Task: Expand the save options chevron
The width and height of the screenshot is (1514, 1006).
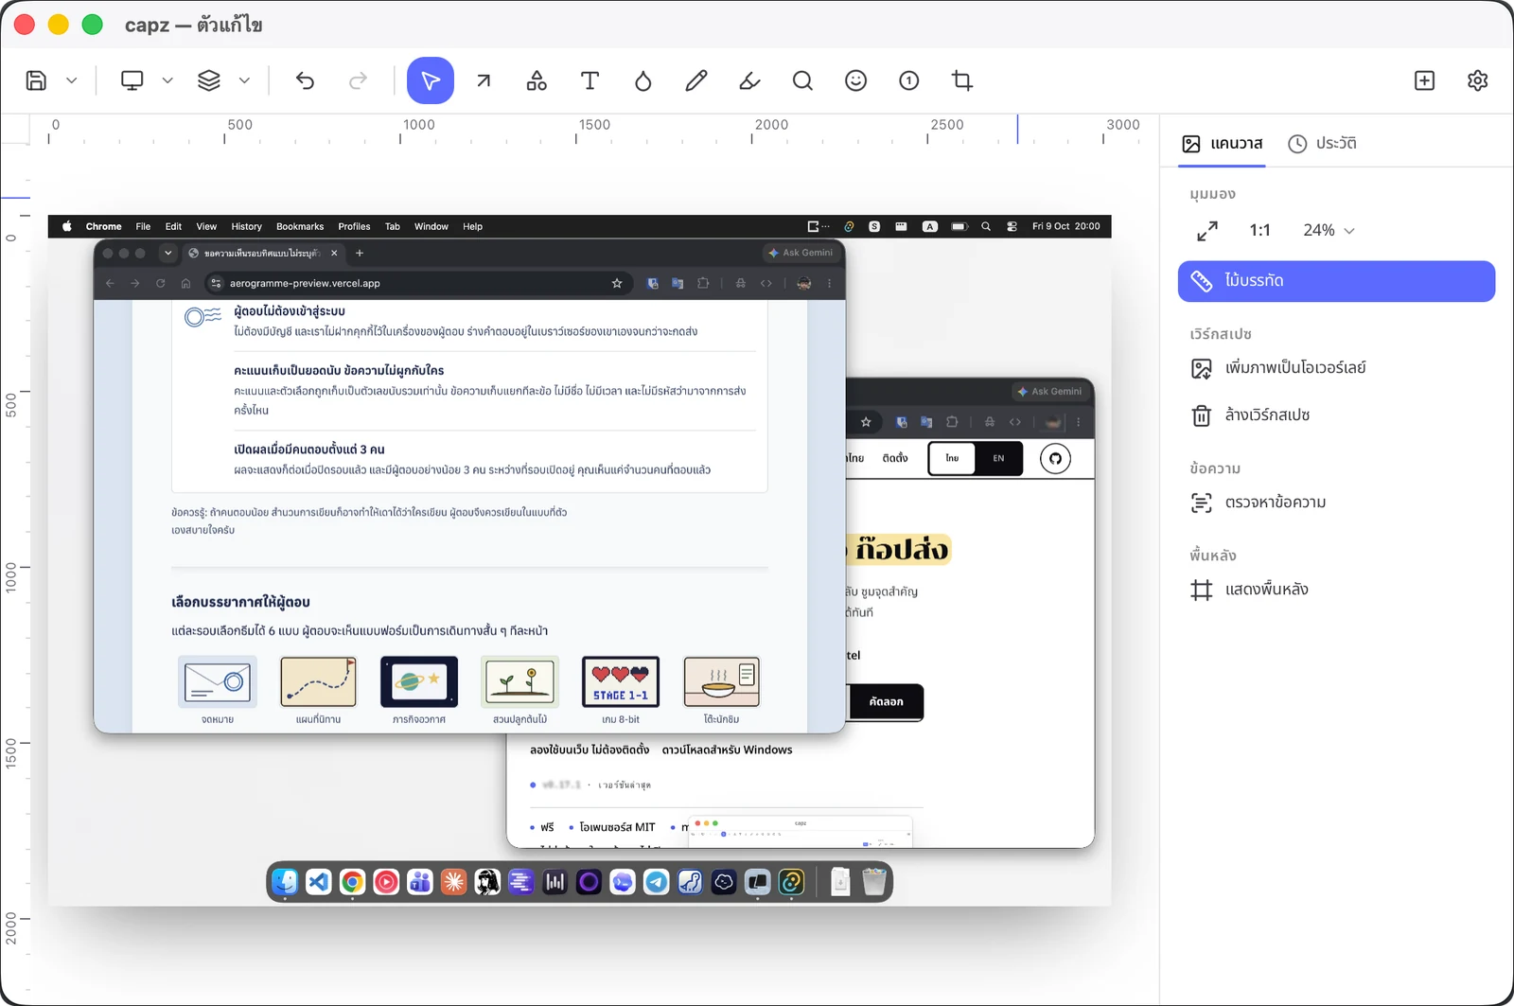Action: [x=71, y=80]
